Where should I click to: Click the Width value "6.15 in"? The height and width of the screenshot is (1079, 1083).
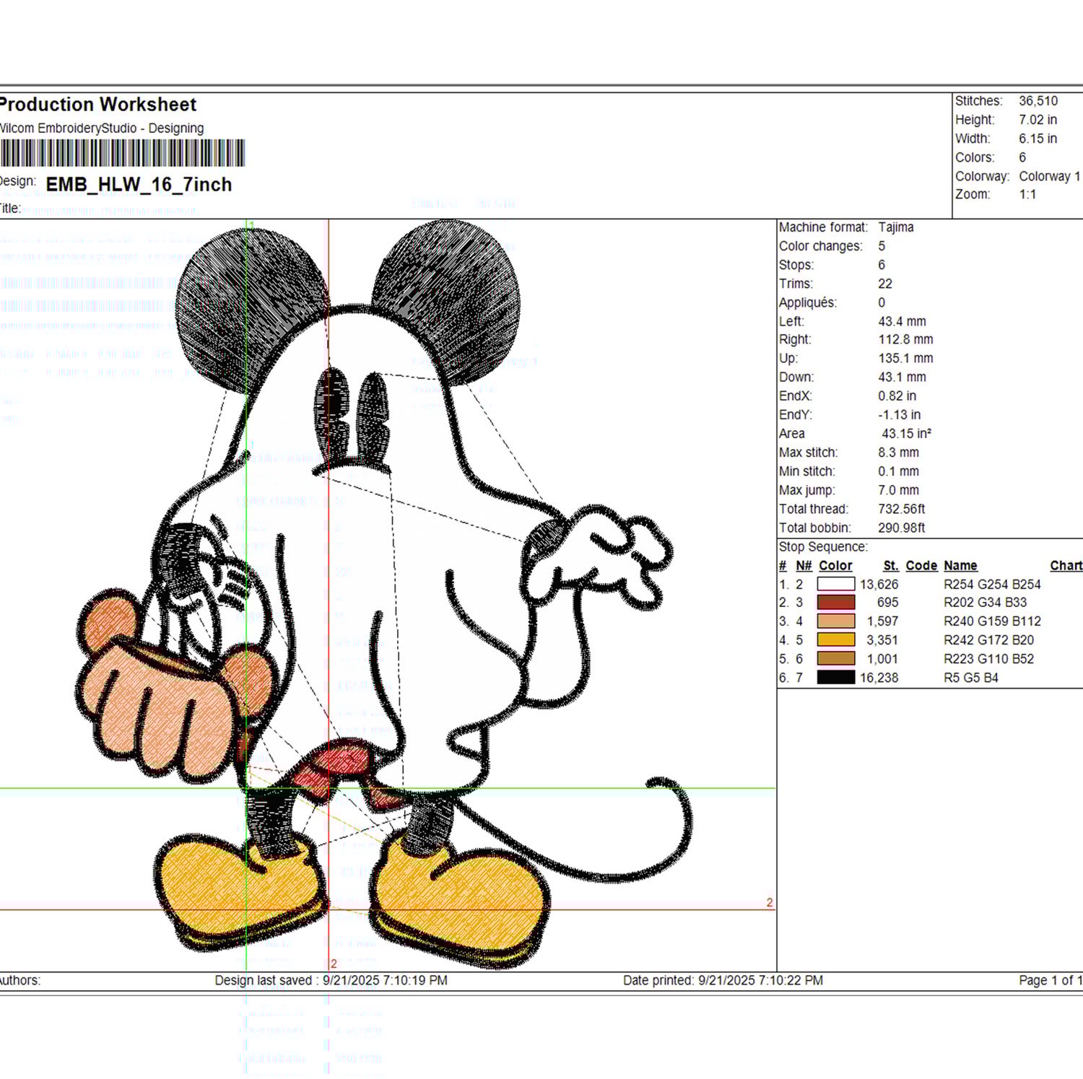pyautogui.click(x=1038, y=139)
